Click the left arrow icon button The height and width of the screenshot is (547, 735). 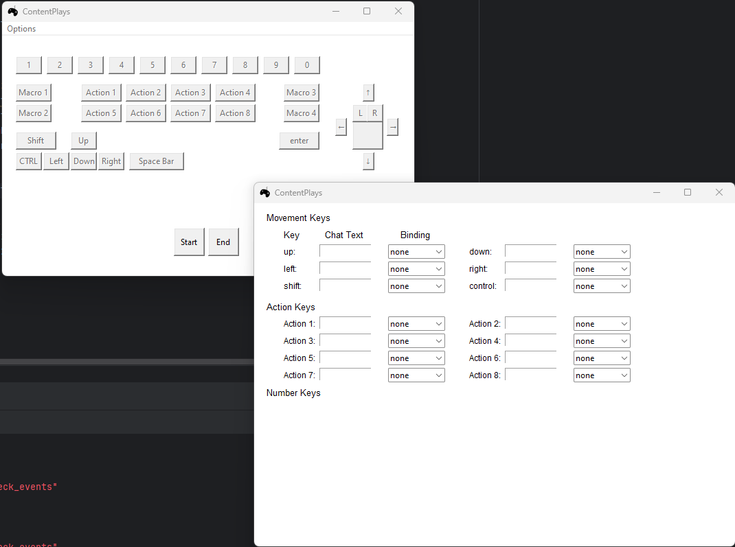341,127
